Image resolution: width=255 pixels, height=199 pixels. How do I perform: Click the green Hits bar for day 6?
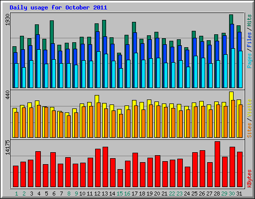52,32
